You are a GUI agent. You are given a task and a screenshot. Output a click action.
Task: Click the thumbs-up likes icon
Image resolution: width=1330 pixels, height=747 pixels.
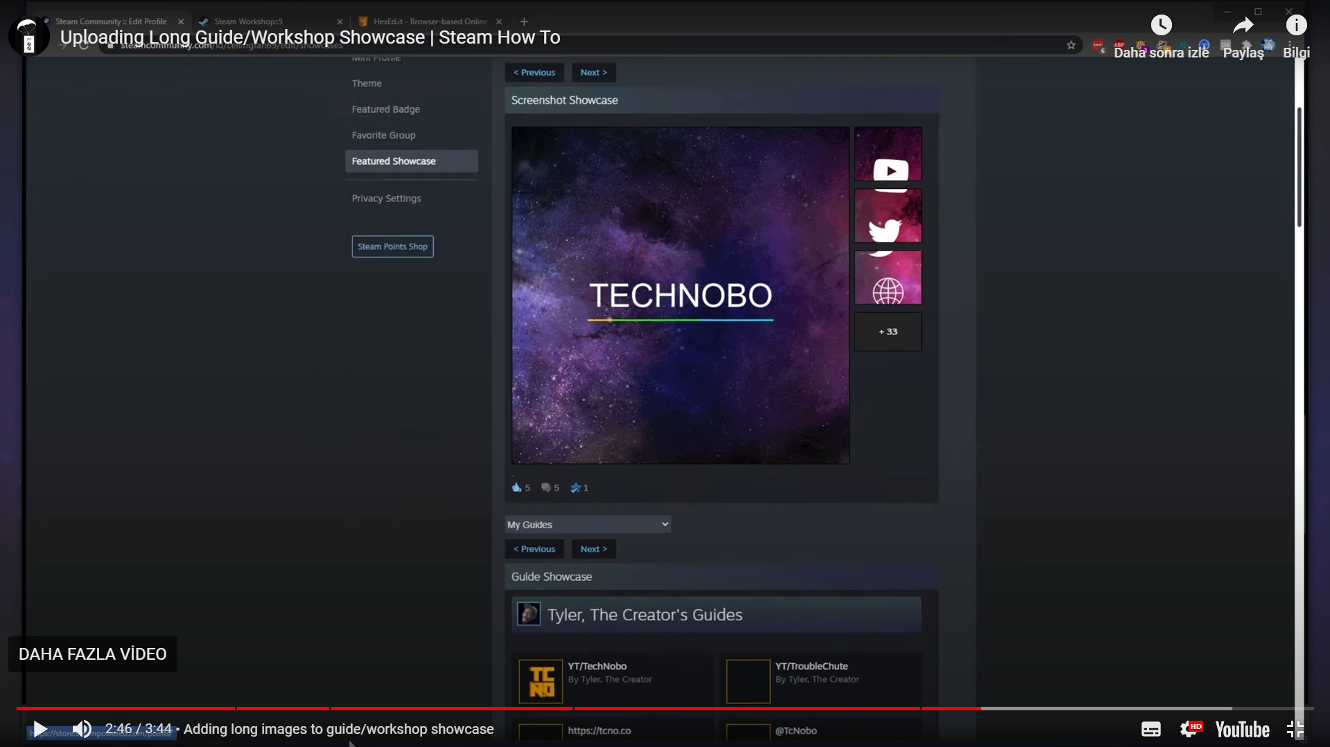click(516, 487)
